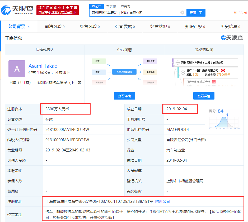
Task: Select the 公司发展 tab
Action: (125, 27)
